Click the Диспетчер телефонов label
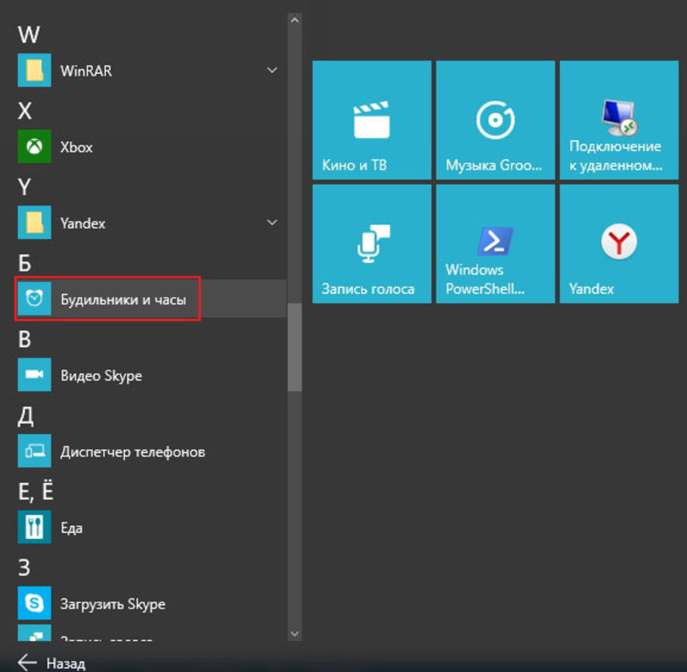 click(133, 452)
